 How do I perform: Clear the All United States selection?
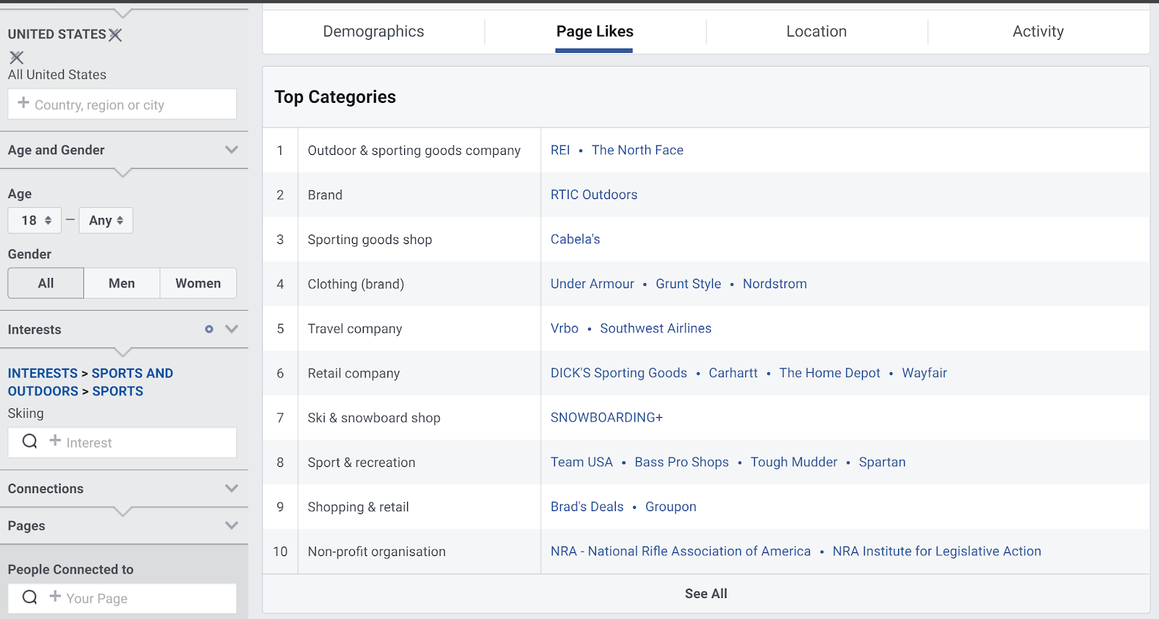pyautogui.click(x=17, y=57)
